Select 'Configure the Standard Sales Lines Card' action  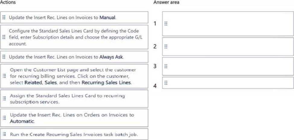coord(74,37)
